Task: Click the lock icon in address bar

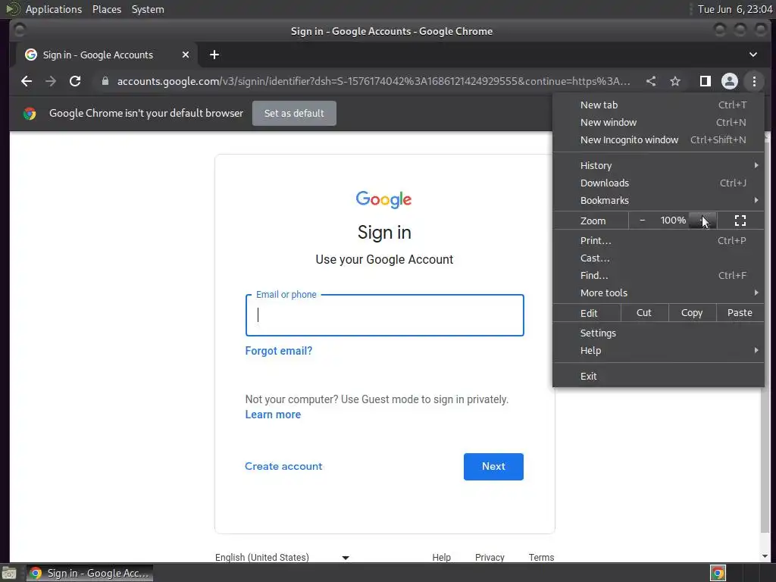Action: [x=105, y=81]
